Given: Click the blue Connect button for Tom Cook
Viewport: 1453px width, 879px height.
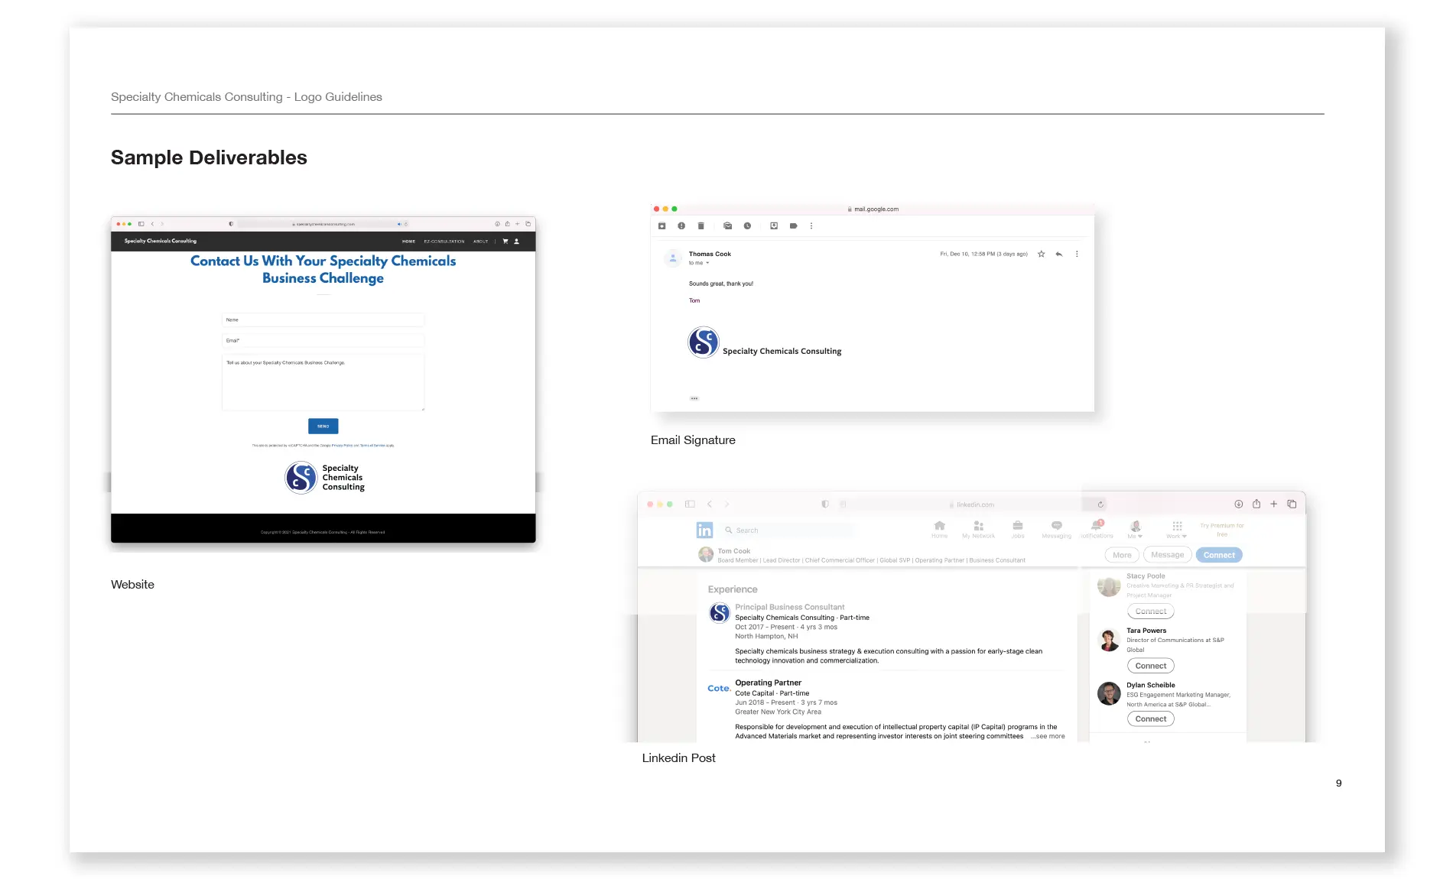Looking at the screenshot, I should pos(1219,555).
